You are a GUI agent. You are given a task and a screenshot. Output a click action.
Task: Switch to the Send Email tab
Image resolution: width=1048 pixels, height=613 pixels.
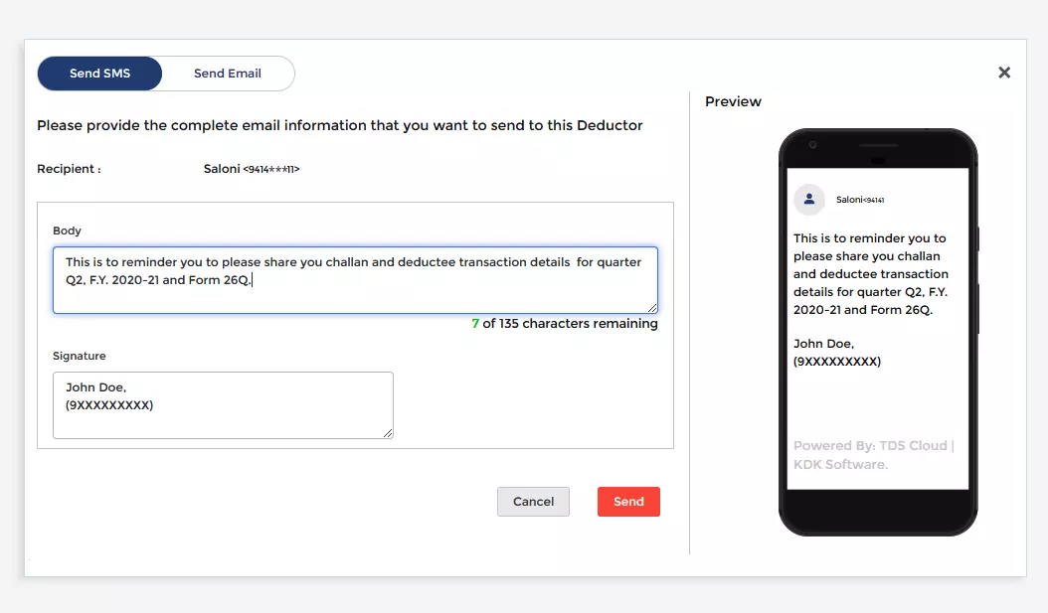[227, 73]
